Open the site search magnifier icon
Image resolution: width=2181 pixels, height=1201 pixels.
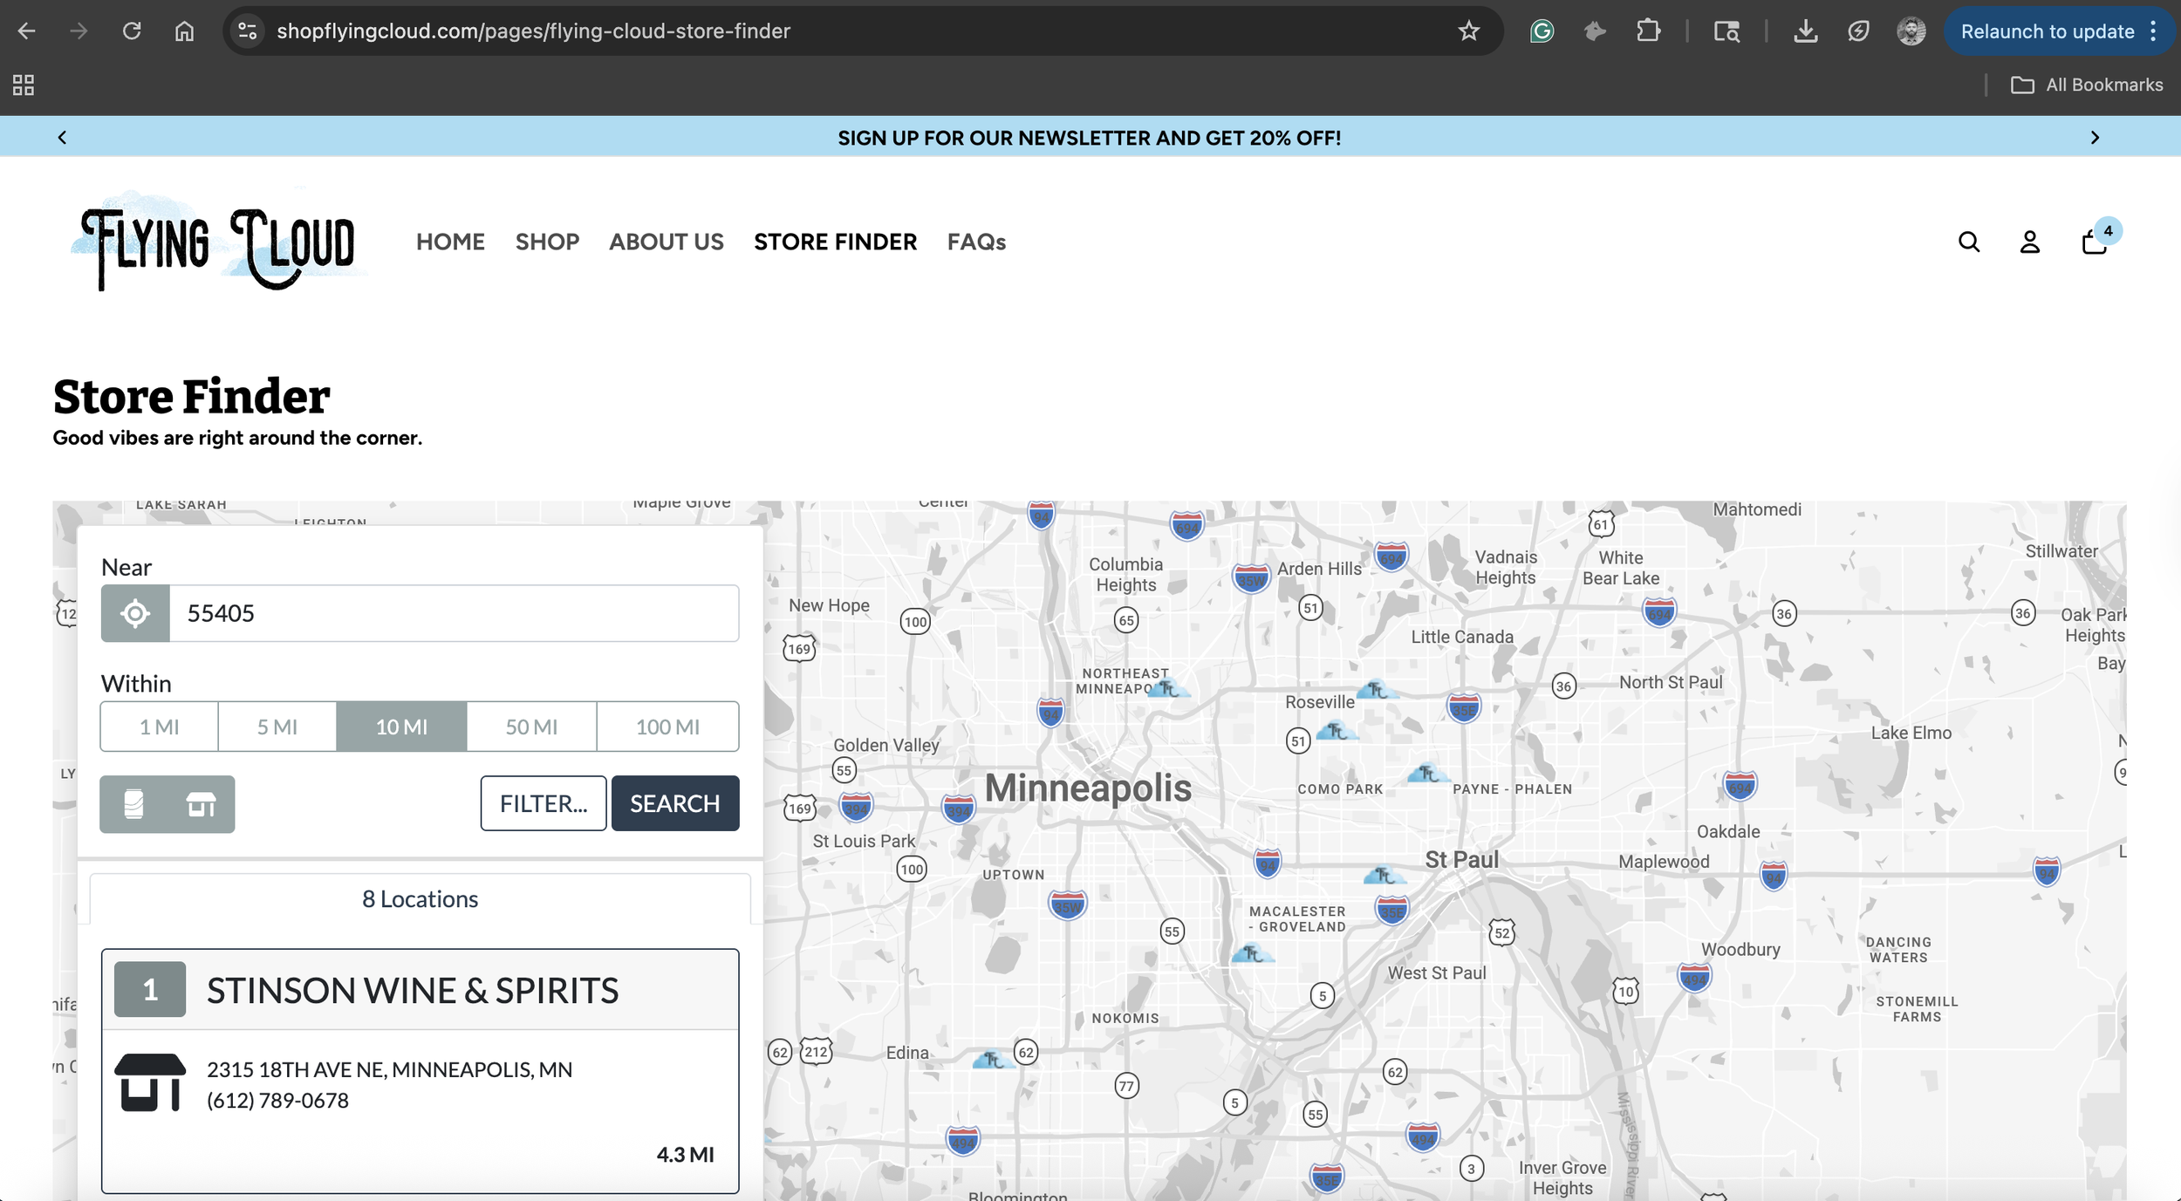[x=1968, y=242]
